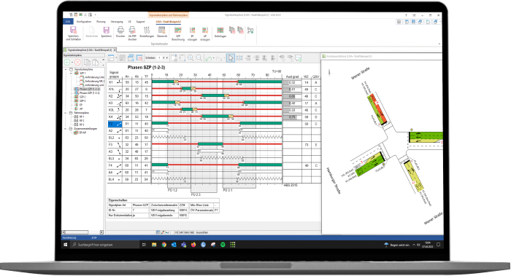The image size is (511, 276).
Task: Click the Windows taskbar search field
Action: tap(105, 245)
